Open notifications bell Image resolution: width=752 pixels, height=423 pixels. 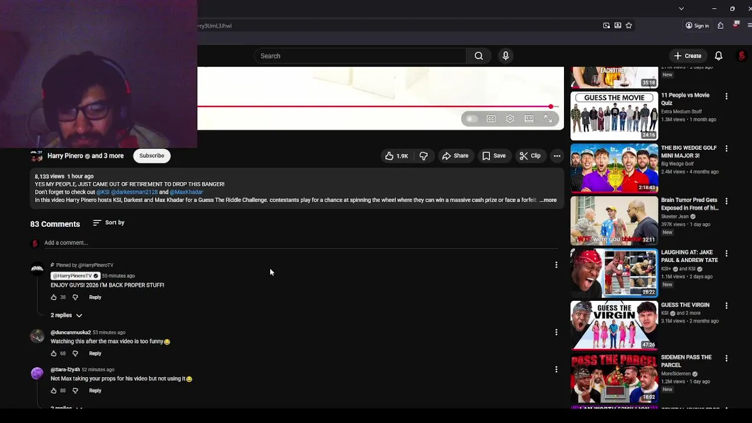pyautogui.click(x=719, y=56)
